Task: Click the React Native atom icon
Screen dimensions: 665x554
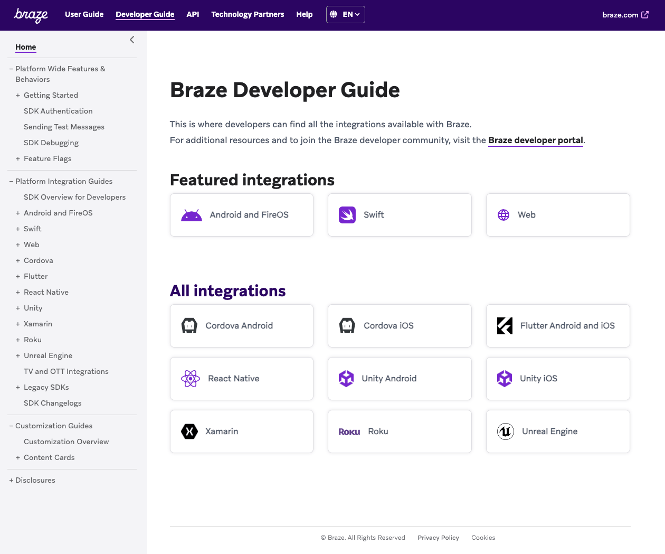Action: (191, 379)
